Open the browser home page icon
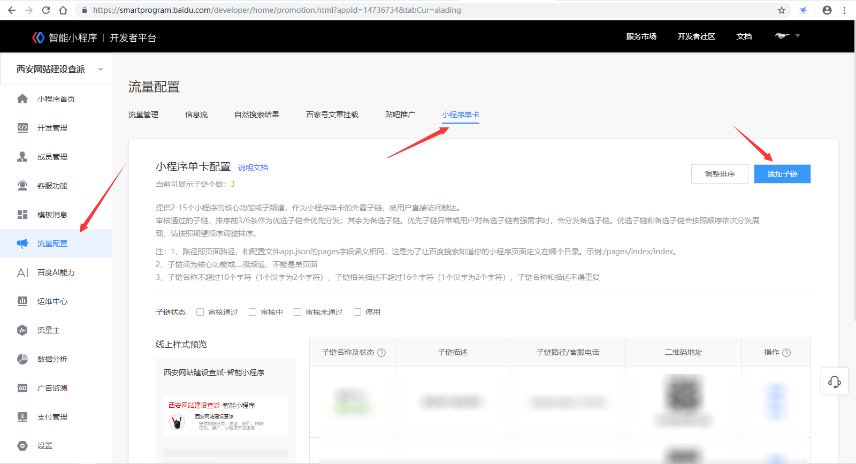The image size is (856, 464). coord(63,10)
